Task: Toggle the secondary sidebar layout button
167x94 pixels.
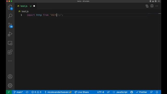Action: click(x=156, y=1)
